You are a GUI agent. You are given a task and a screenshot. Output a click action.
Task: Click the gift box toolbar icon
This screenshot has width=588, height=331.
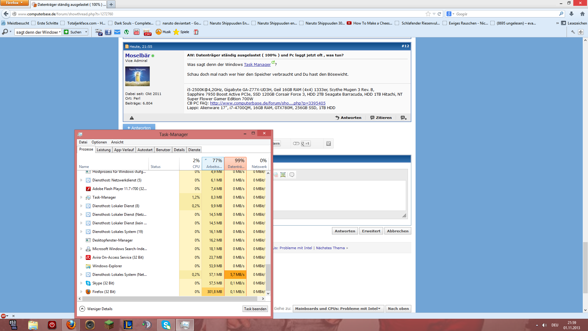196,32
